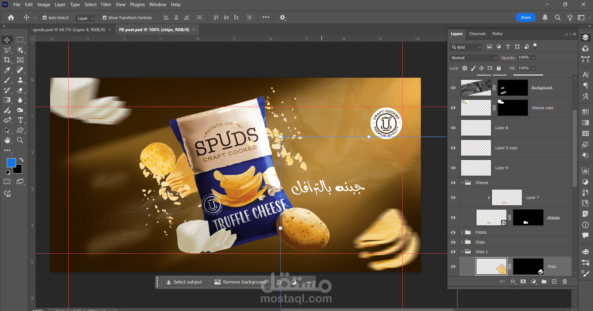Viewport: 593px width, 311px height.
Task: Select the chips layer mask thumbnail
Action: tap(528, 267)
